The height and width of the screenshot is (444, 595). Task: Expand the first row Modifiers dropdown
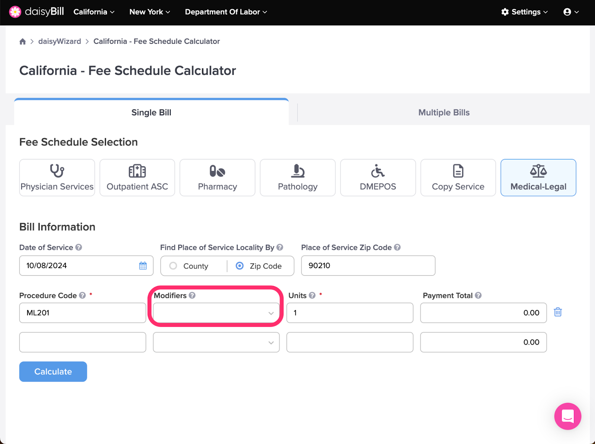pos(216,313)
